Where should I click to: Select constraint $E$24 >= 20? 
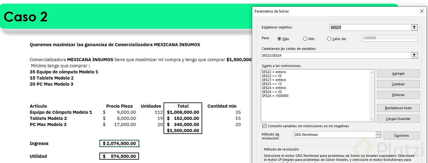[x=272, y=92]
